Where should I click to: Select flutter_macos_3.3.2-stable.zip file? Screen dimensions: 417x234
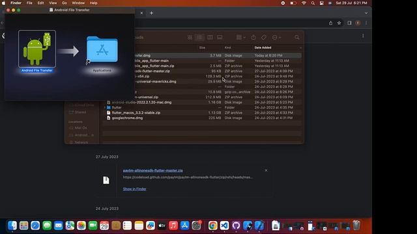(x=136, y=112)
